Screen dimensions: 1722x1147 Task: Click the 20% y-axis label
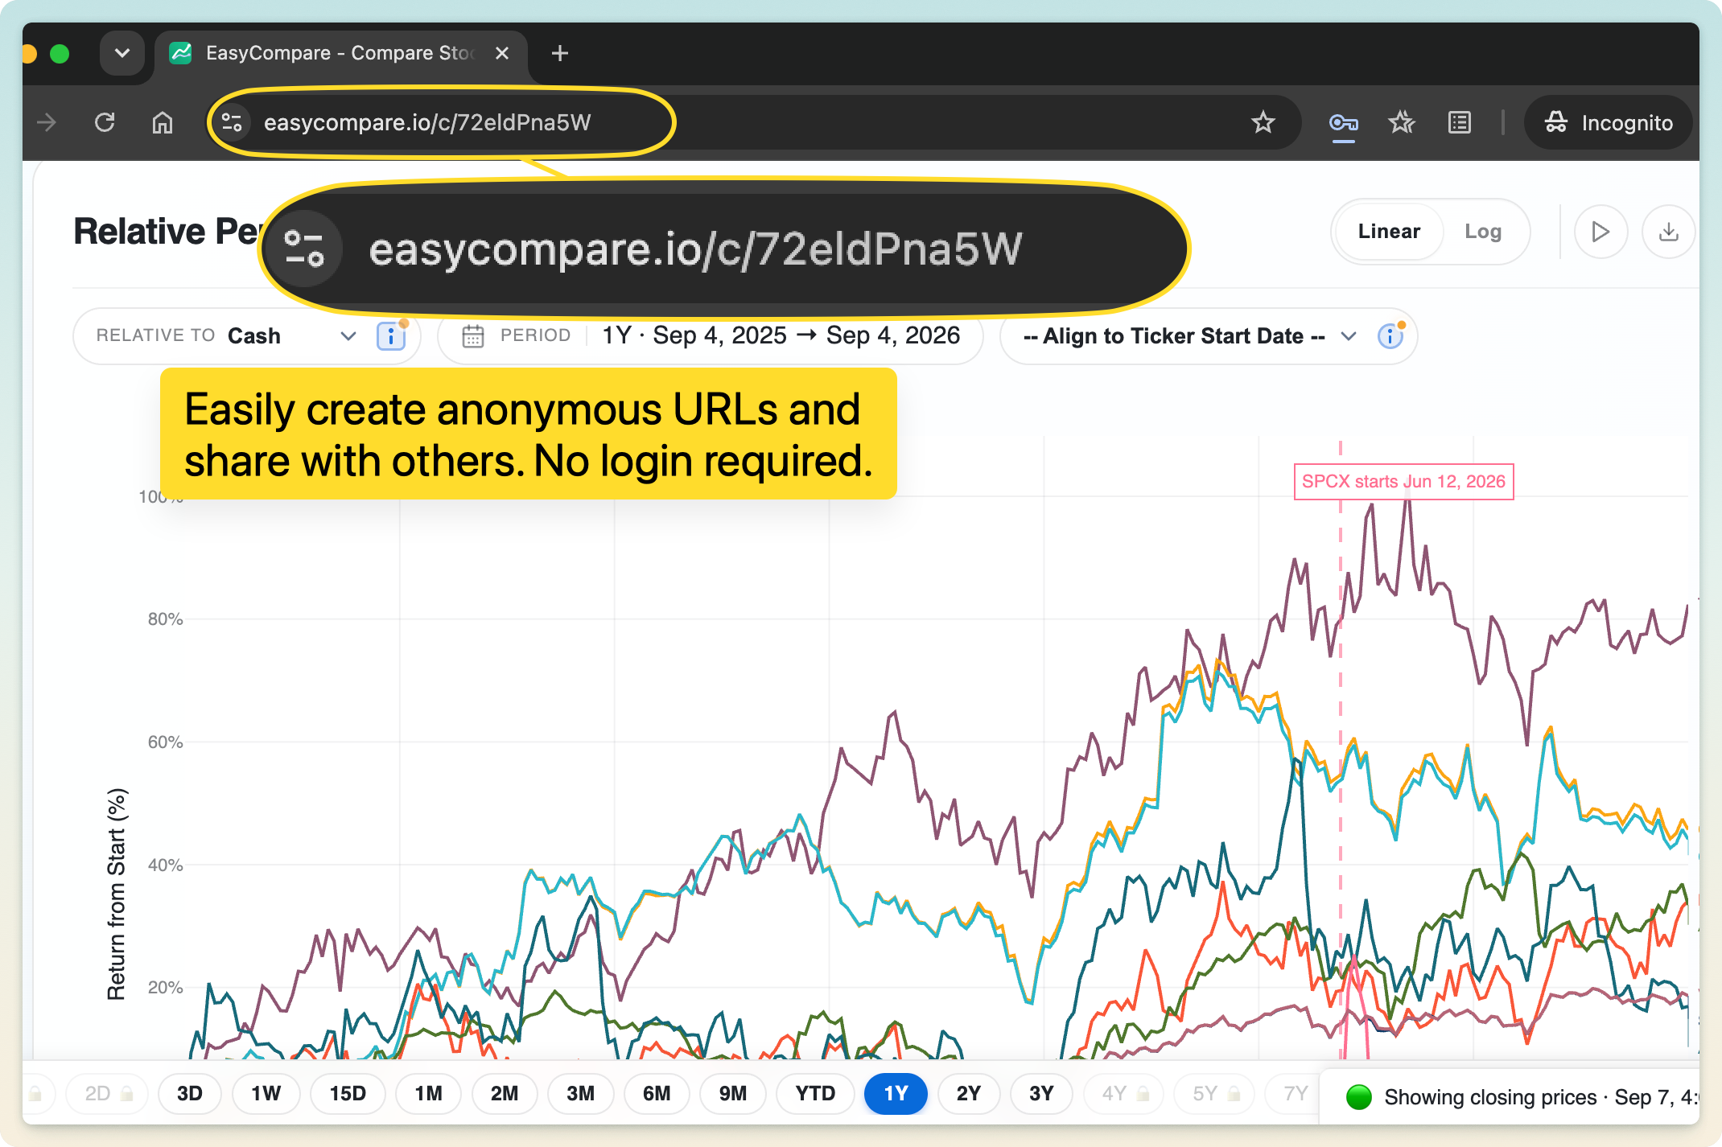click(165, 988)
